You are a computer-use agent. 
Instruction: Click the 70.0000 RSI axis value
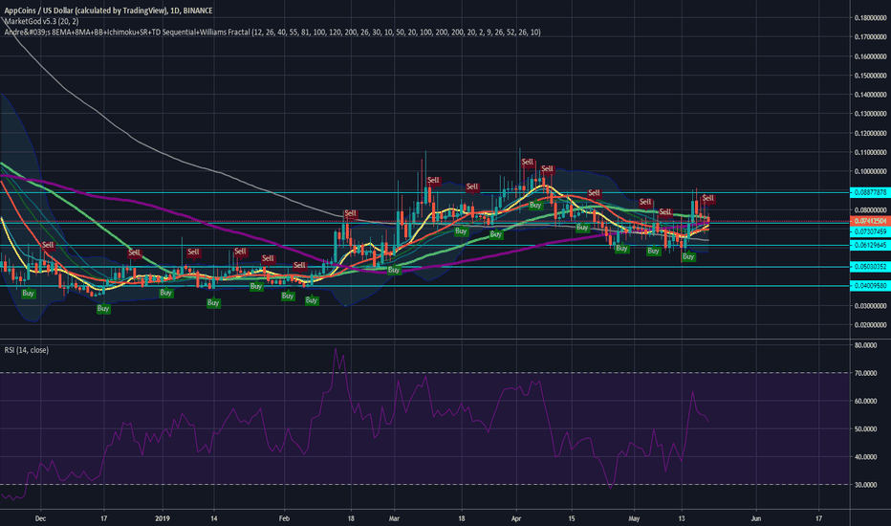coord(865,374)
